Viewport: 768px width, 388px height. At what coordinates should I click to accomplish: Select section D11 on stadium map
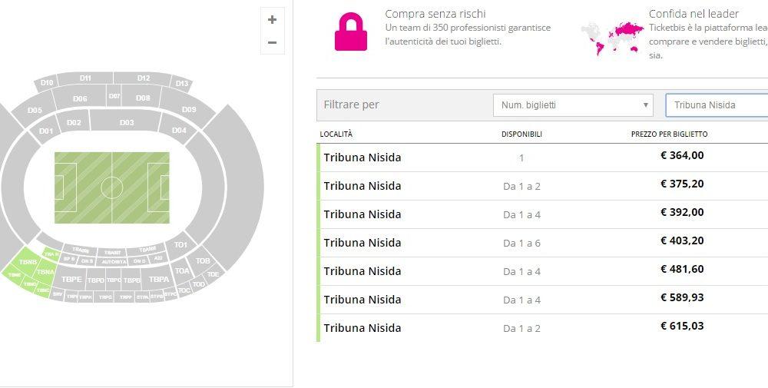click(x=85, y=78)
